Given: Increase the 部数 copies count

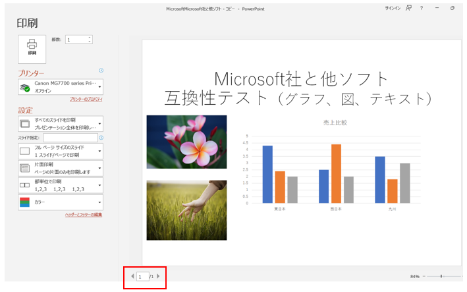Looking at the screenshot, I should coord(90,38).
